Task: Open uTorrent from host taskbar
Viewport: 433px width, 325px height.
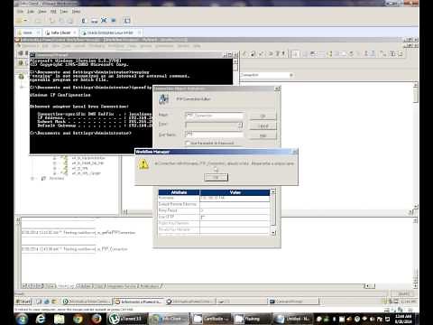Action: [x=127, y=319]
